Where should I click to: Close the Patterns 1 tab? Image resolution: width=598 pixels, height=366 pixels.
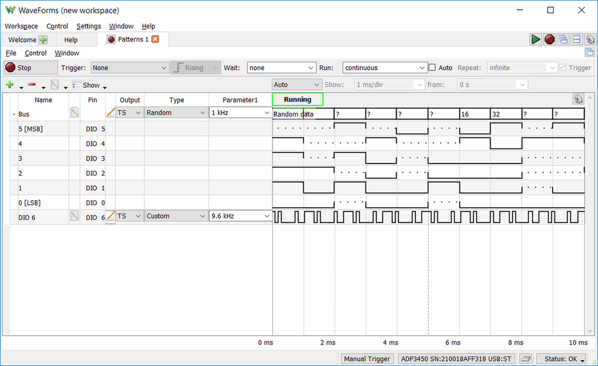point(155,39)
